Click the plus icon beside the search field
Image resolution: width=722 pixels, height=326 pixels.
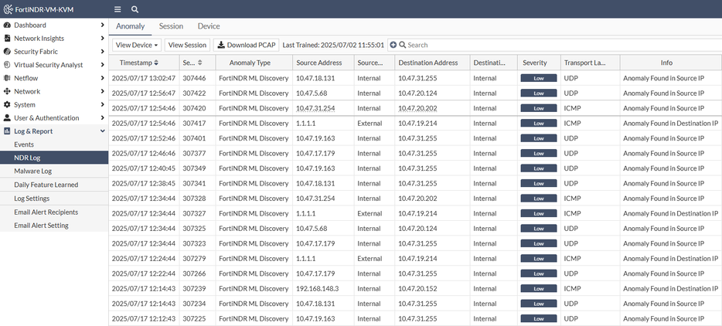tap(393, 46)
